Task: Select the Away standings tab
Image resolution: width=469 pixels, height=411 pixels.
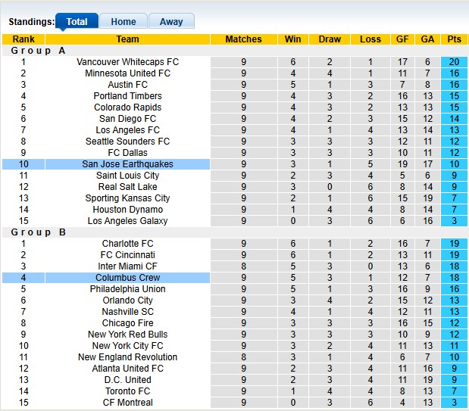Action: (171, 22)
